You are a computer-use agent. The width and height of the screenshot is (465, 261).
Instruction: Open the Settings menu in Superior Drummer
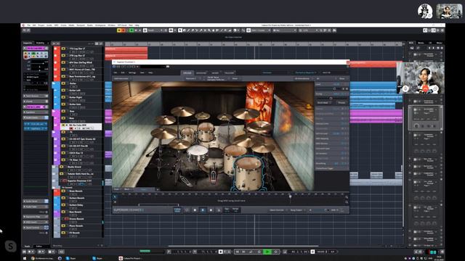tap(132, 72)
